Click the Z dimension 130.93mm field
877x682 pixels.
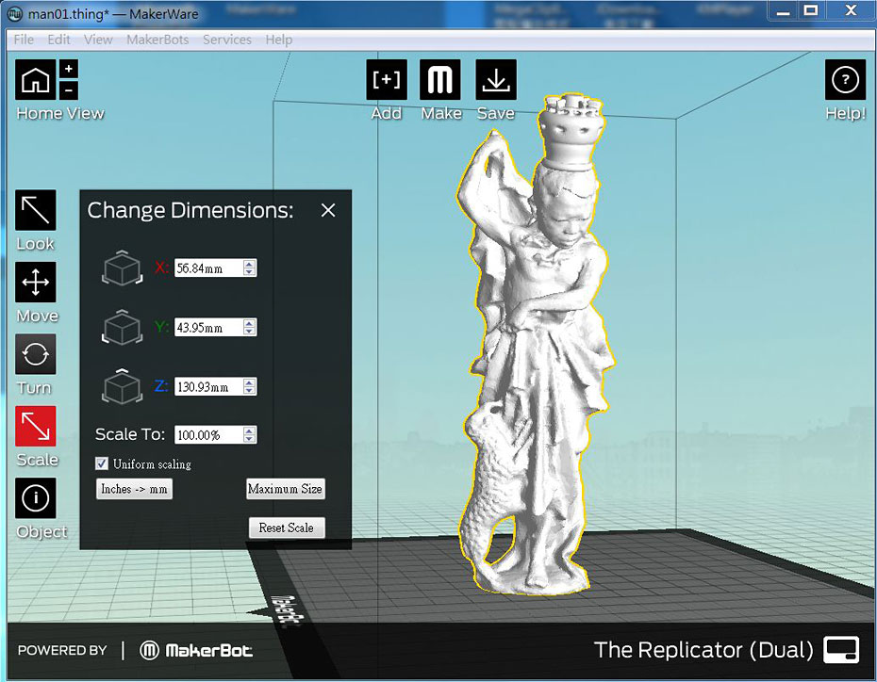[x=215, y=386]
